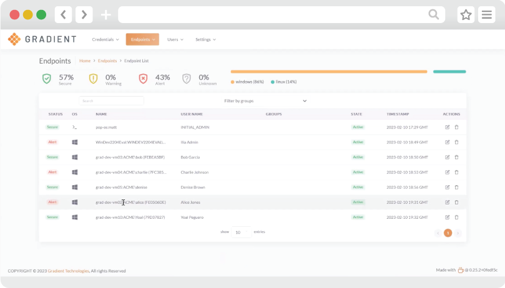Edit the Yoal Peguero endpoint
This screenshot has height=288, width=505.
pos(447,217)
